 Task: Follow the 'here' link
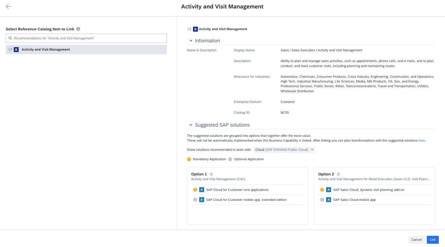click(421, 140)
